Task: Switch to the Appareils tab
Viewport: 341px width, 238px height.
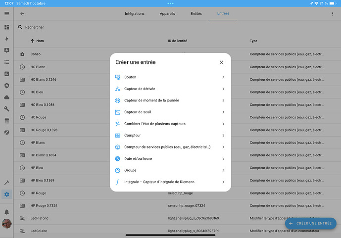Action: (x=167, y=13)
